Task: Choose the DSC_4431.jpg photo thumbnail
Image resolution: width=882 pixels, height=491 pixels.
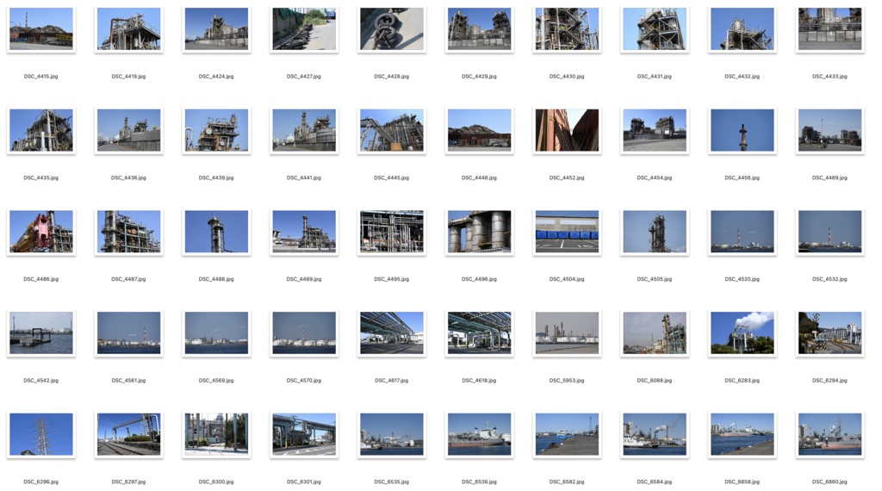Action: coord(655,28)
